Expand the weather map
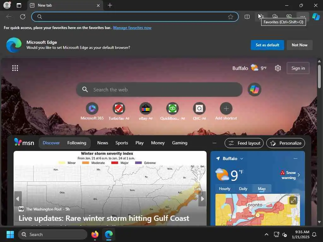This screenshot has width=323, height=242. click(x=293, y=200)
